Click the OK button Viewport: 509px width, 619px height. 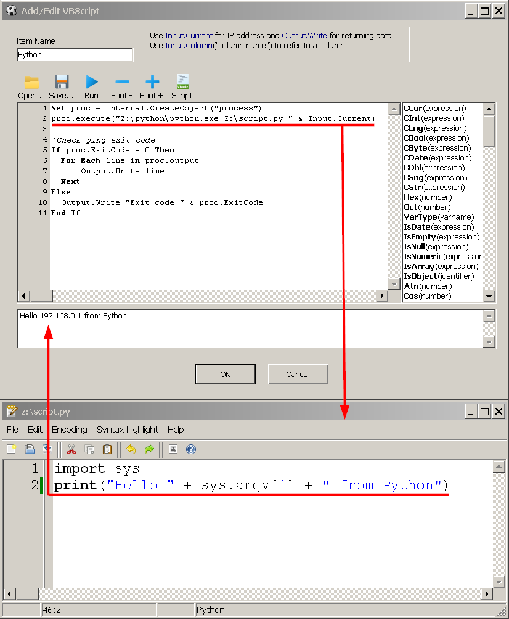pyautogui.click(x=225, y=374)
